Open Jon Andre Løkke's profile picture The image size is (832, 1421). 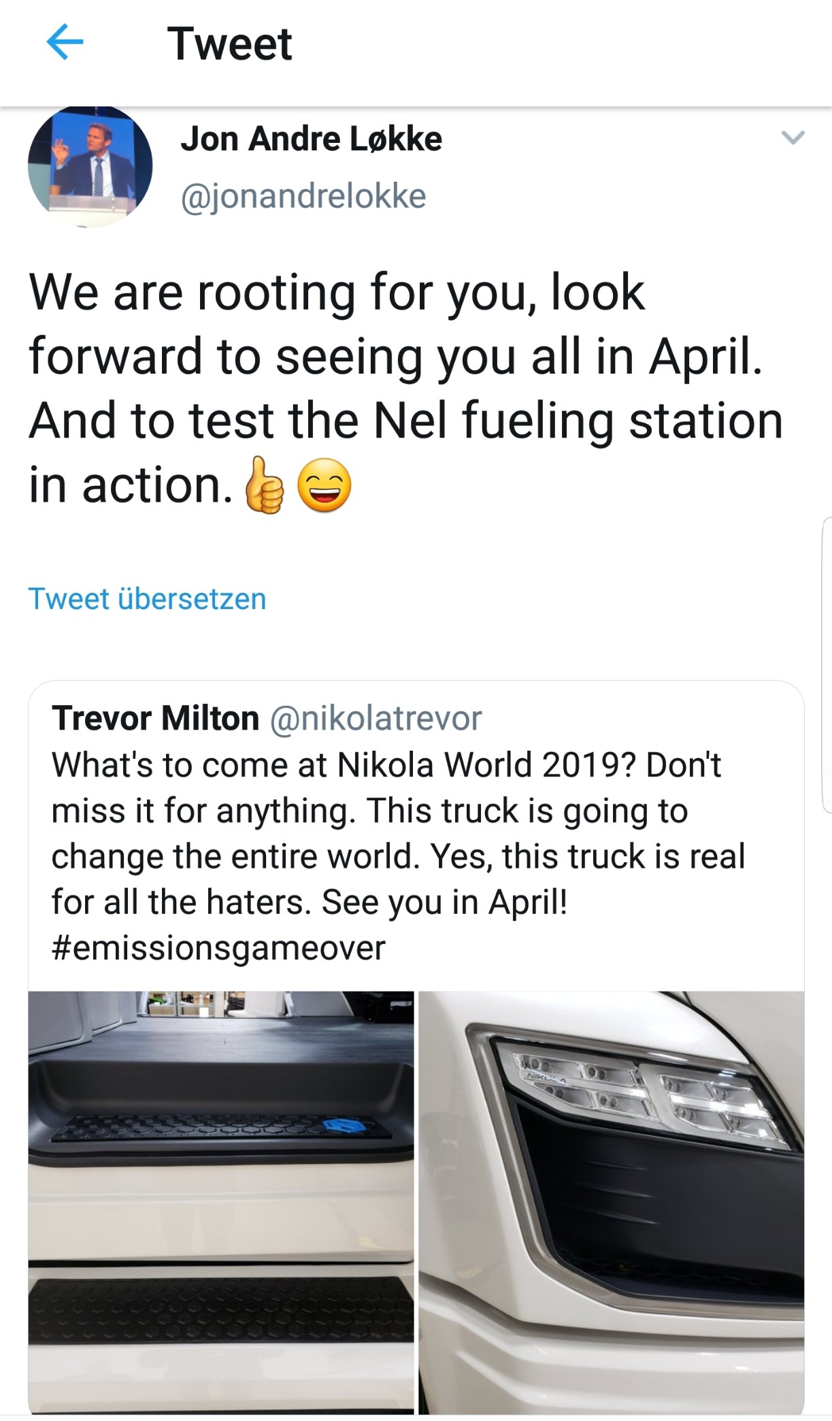click(x=90, y=167)
